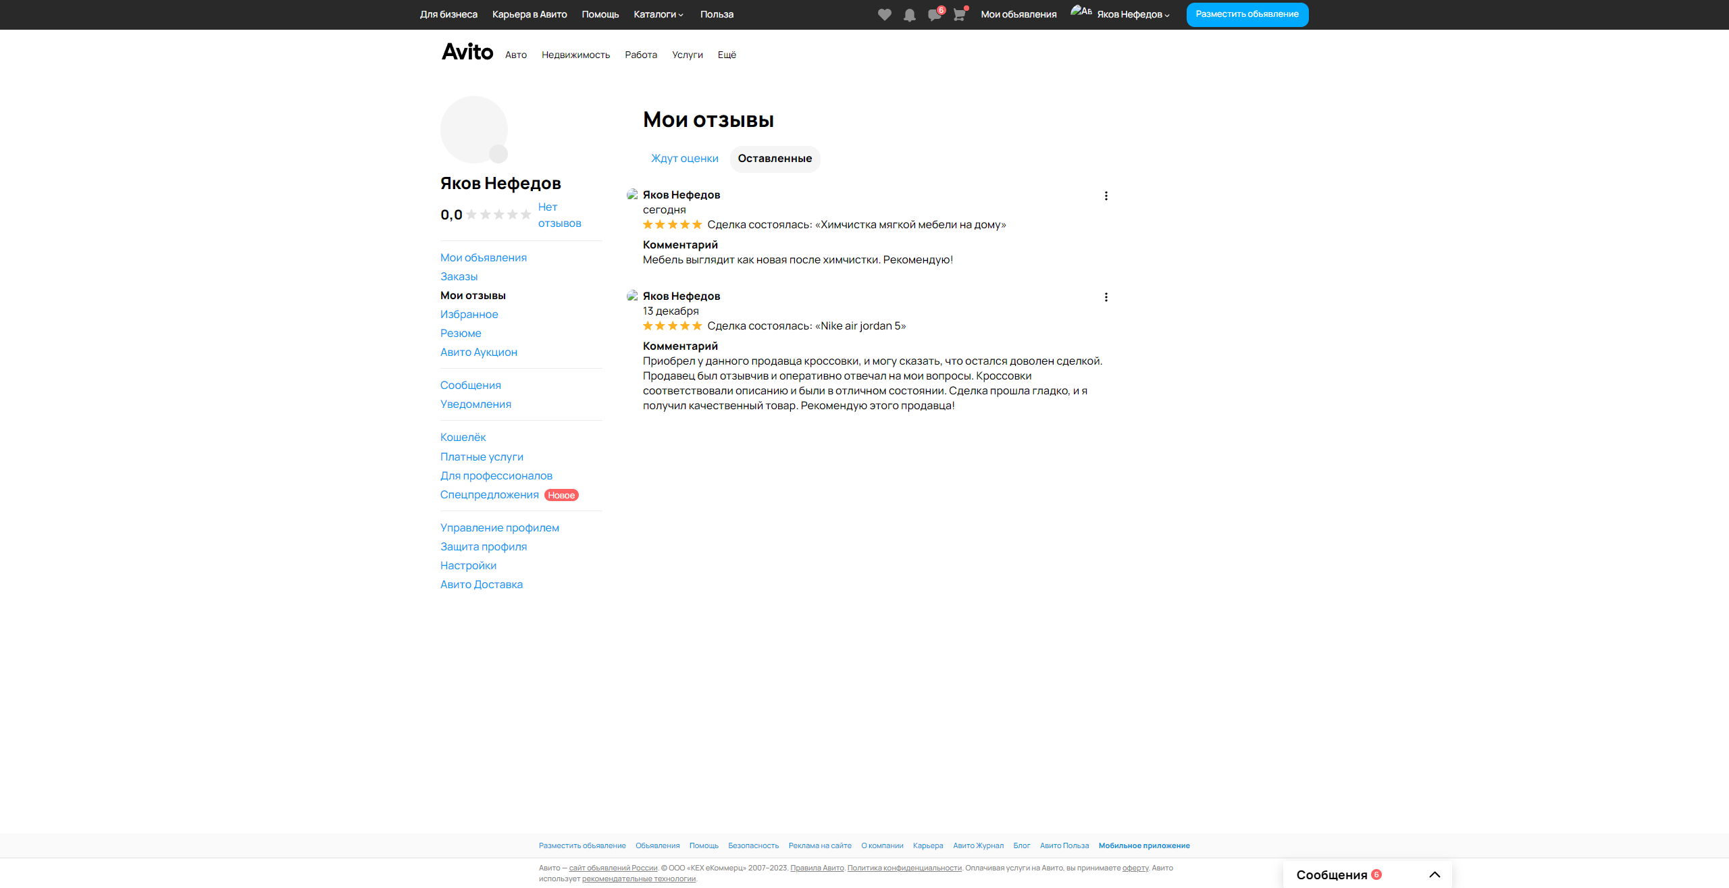Open the Ещё categories menu
The width and height of the screenshot is (1729, 888).
coord(727,55)
